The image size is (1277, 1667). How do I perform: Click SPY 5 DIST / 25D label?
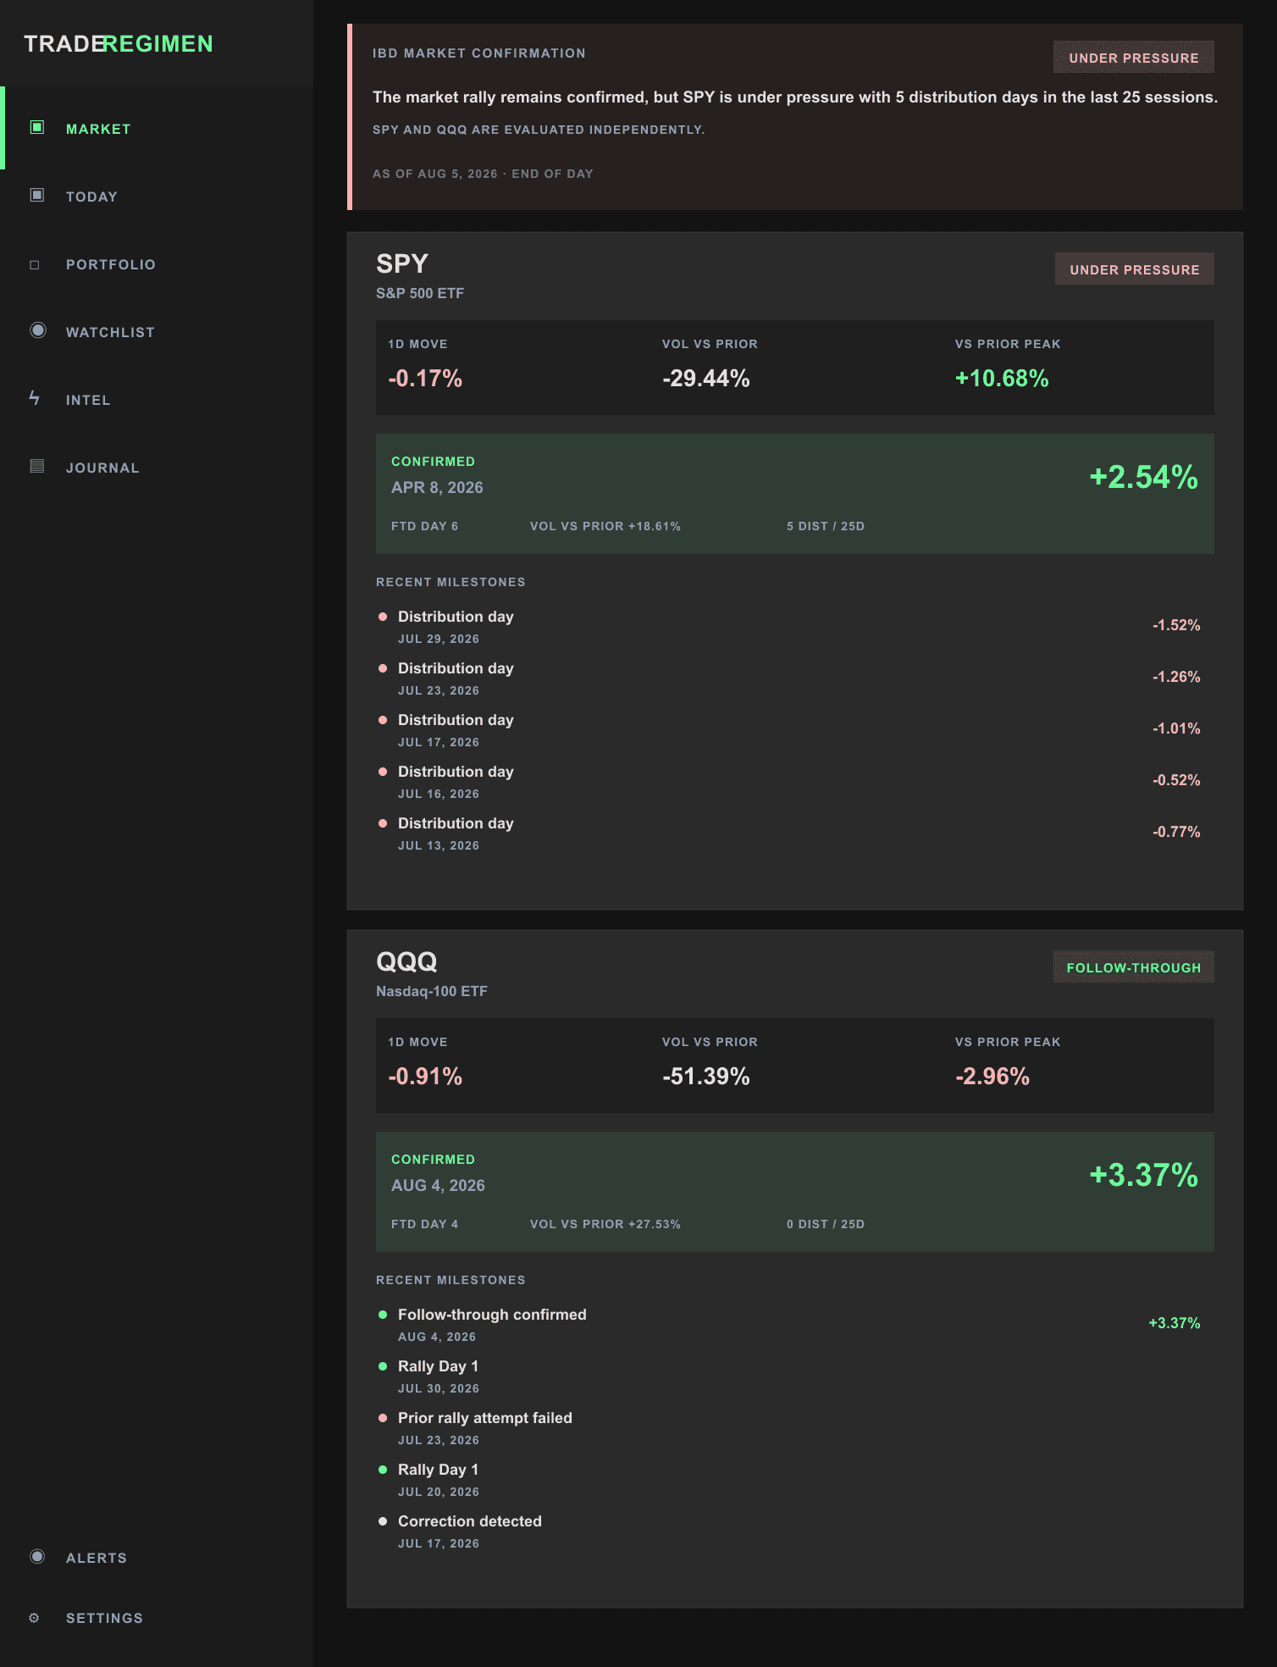click(x=826, y=526)
